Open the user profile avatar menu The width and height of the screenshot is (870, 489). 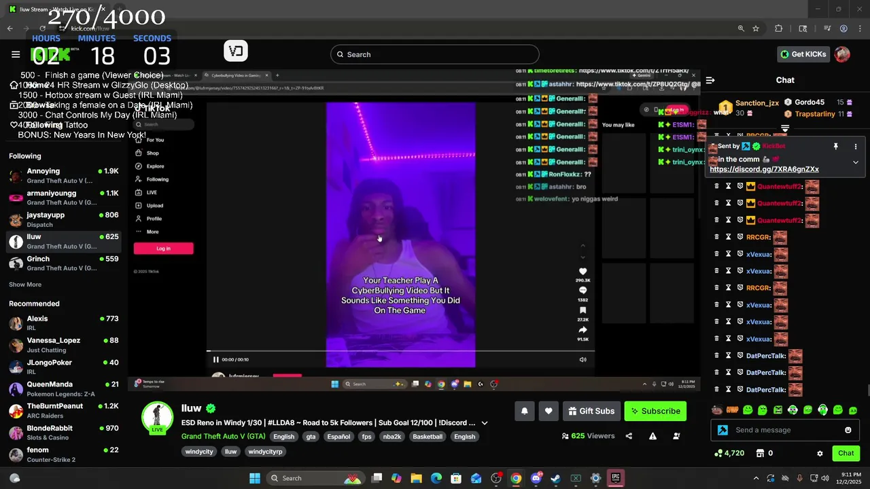[842, 54]
